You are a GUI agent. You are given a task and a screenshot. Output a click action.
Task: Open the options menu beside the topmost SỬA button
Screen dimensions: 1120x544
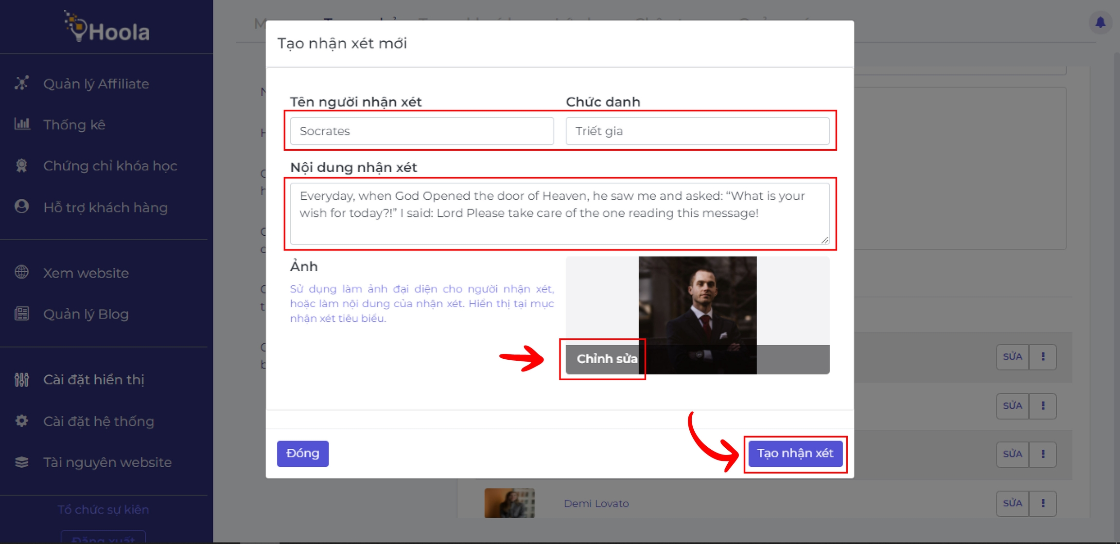click(1043, 357)
